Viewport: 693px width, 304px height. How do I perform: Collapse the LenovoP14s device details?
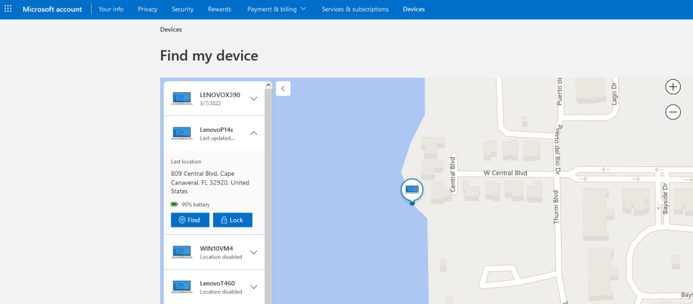[253, 133]
